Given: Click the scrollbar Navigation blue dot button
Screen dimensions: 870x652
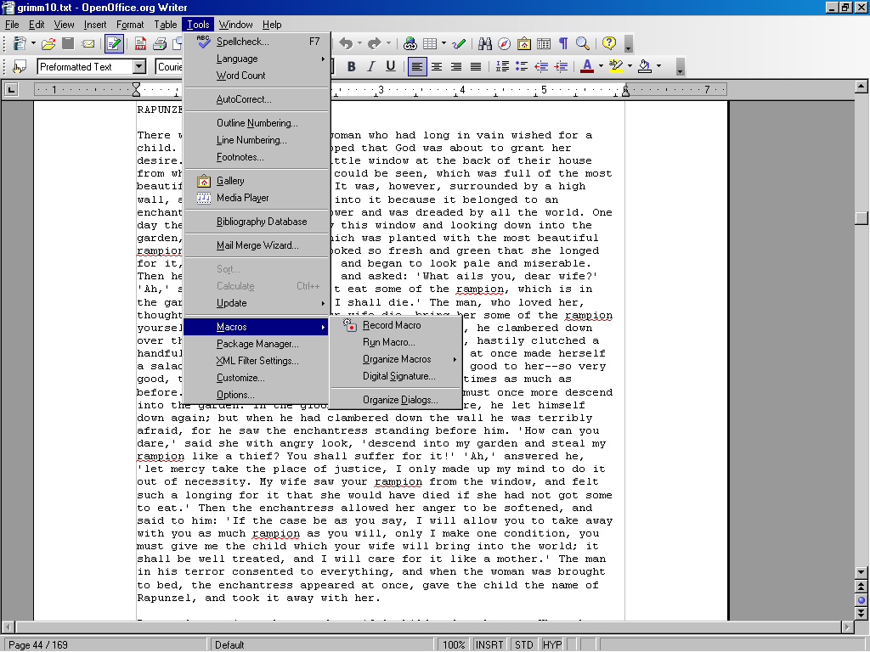Looking at the screenshot, I should pyautogui.click(x=862, y=600).
